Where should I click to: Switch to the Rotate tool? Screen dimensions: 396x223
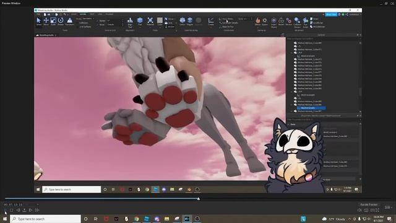[61, 21]
